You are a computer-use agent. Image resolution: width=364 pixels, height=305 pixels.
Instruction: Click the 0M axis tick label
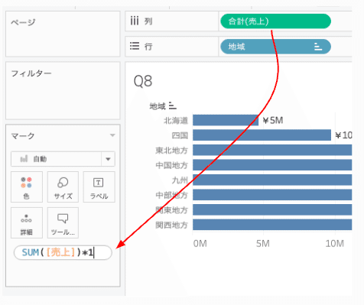(200, 244)
